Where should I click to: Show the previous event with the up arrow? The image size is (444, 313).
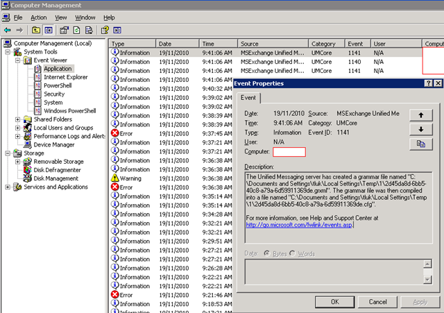[420, 115]
